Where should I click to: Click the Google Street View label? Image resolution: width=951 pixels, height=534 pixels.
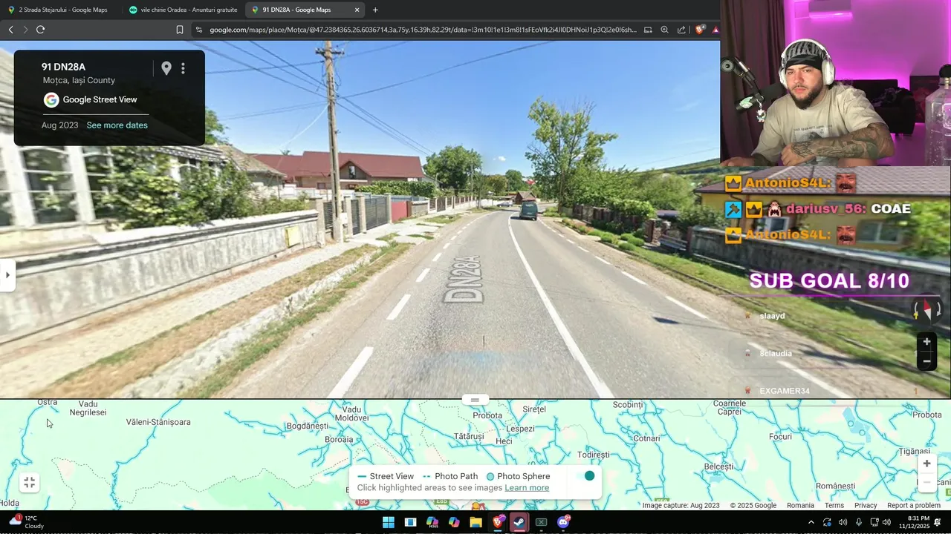pyautogui.click(x=100, y=100)
